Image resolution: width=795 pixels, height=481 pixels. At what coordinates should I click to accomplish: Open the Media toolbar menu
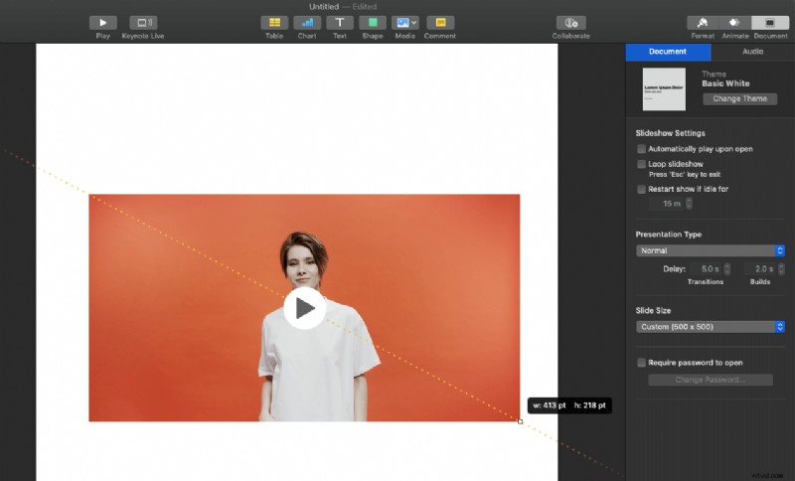[x=405, y=23]
